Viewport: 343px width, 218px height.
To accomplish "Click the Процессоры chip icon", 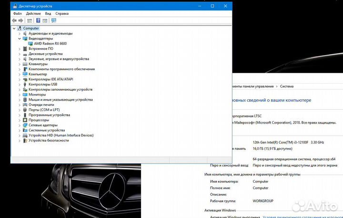I will [25, 120].
